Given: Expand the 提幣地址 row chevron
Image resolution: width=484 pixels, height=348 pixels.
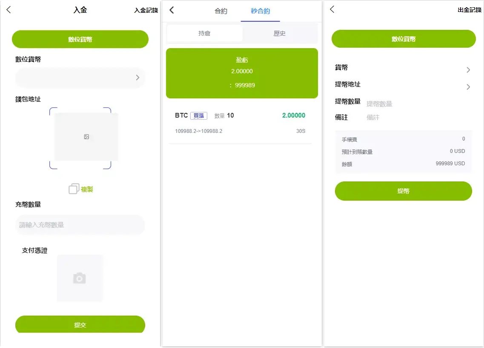Looking at the screenshot, I should click(468, 87).
